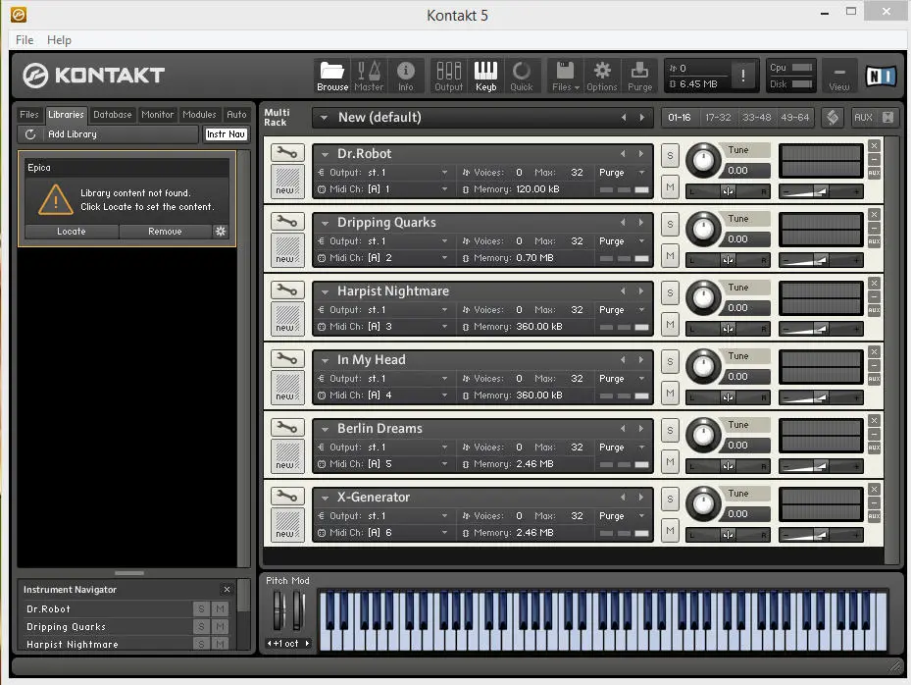911x685 pixels.
Task: Open Berlin Dreams Output dropdown
Action: tap(444, 448)
